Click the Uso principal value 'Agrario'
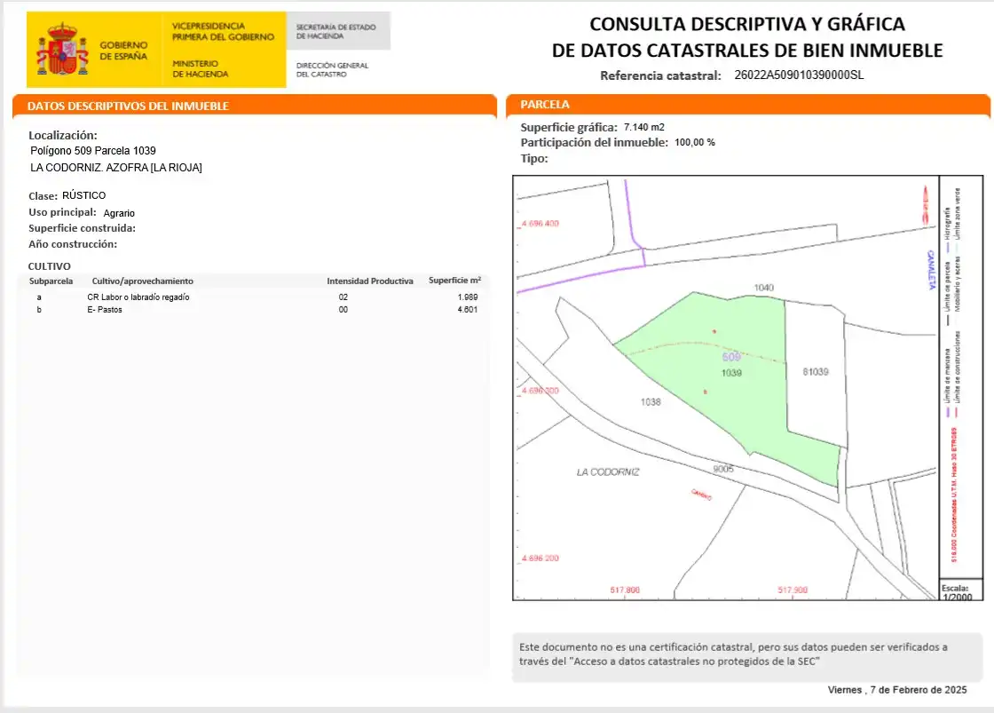 (x=119, y=213)
